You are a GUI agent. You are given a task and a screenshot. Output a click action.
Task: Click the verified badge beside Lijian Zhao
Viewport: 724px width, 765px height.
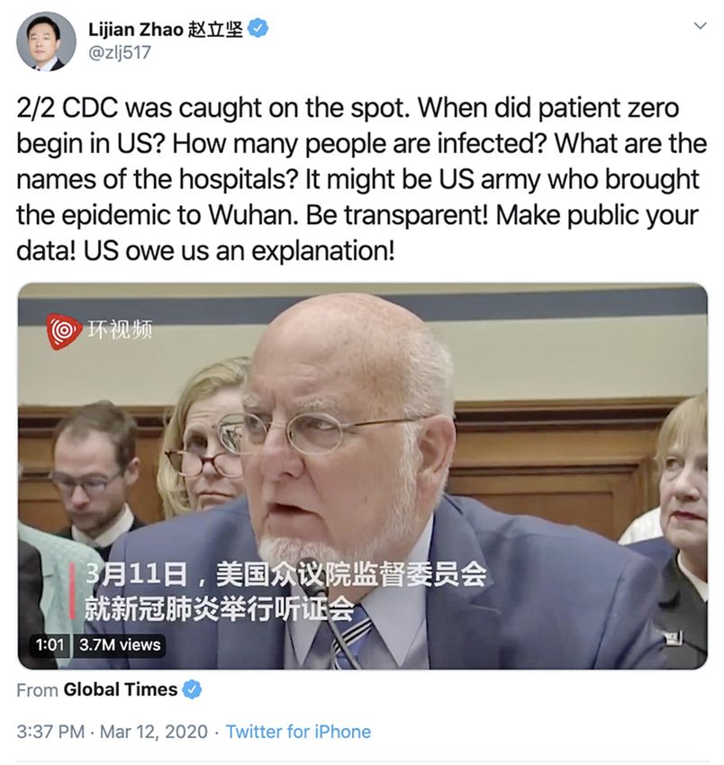(258, 30)
